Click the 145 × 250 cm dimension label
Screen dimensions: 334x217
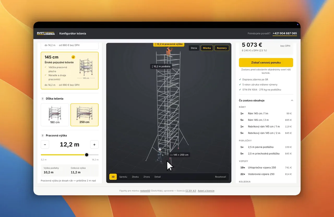(179, 155)
